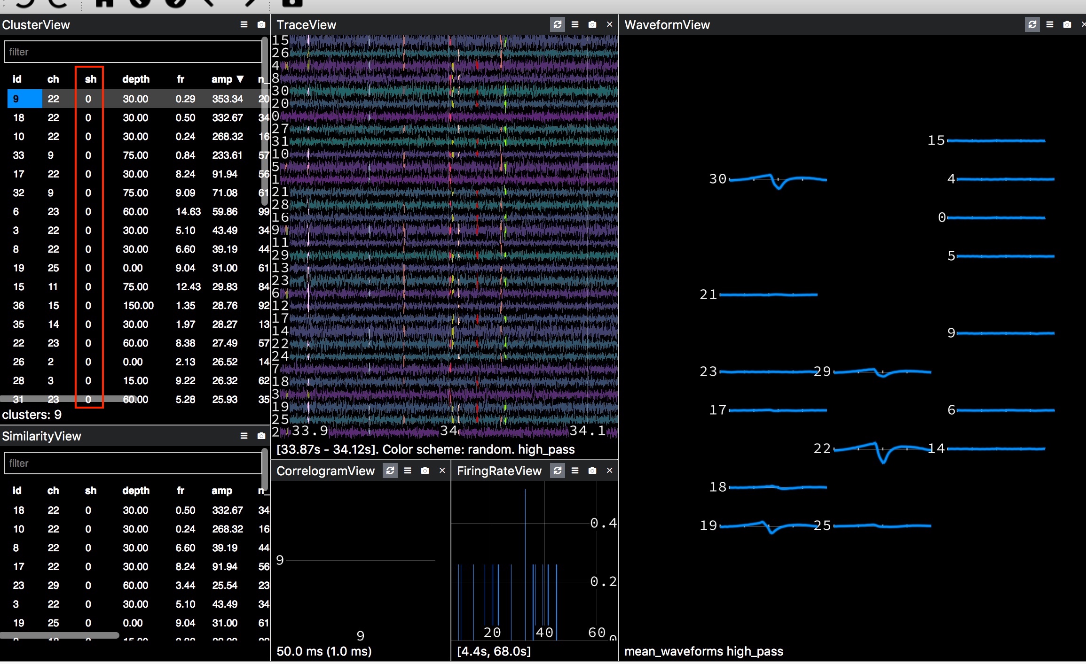Click SimilarityView camera icon
The height and width of the screenshot is (664, 1086).
click(261, 436)
